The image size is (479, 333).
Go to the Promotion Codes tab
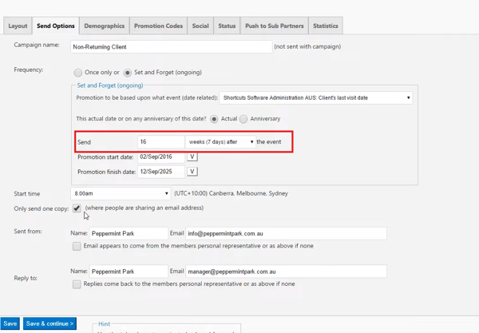pyautogui.click(x=158, y=26)
